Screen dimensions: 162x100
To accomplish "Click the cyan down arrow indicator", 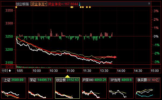I will pos(80,4).
